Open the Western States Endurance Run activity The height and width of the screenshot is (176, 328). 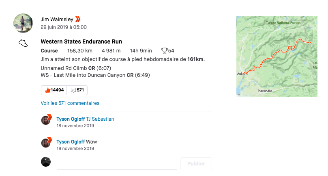(81, 41)
